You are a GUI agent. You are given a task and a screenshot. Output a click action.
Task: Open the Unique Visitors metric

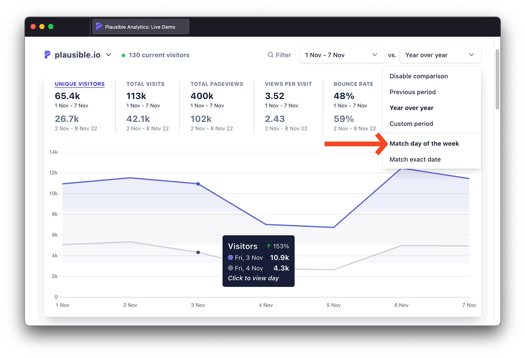tap(80, 84)
